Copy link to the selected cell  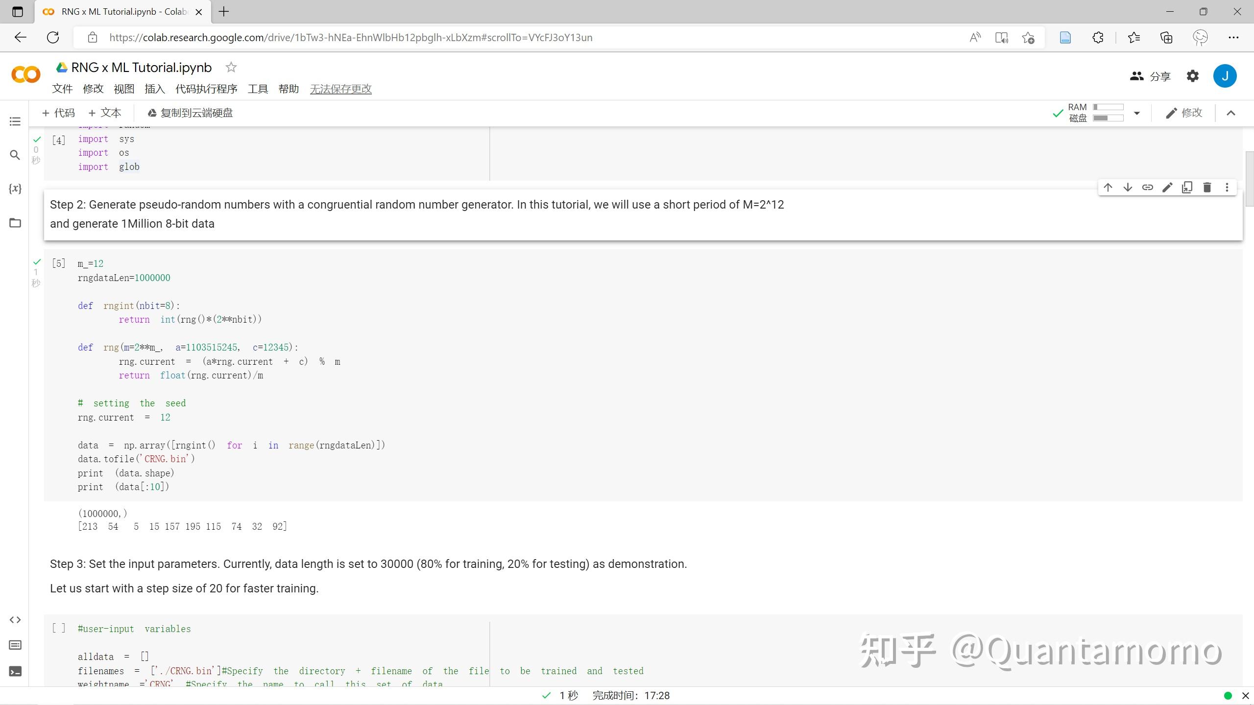coord(1147,187)
